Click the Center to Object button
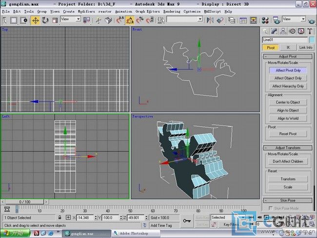 288,102
